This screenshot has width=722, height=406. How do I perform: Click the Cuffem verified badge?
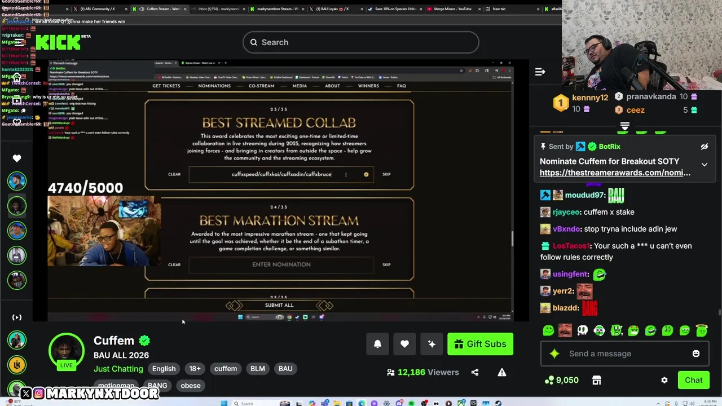(x=144, y=341)
